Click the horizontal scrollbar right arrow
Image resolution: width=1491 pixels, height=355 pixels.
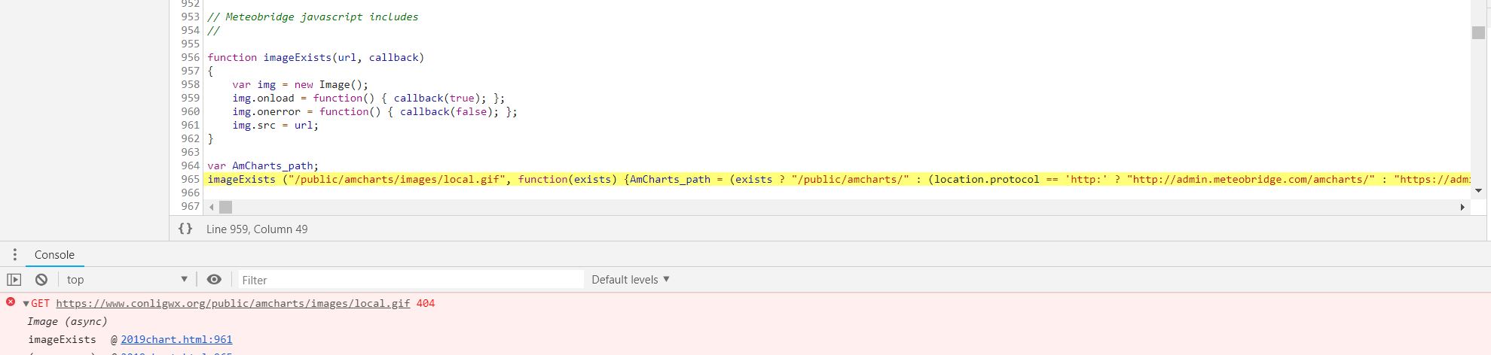coord(1462,207)
